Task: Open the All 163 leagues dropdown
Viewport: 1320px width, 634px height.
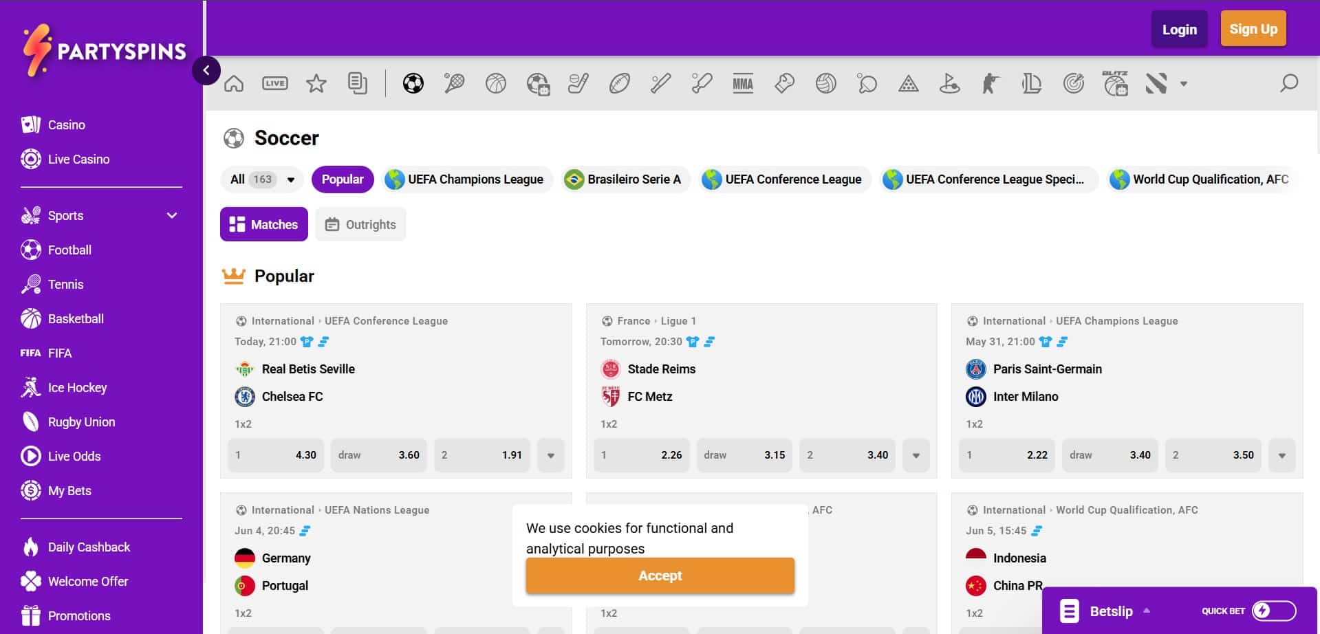Action: (262, 179)
